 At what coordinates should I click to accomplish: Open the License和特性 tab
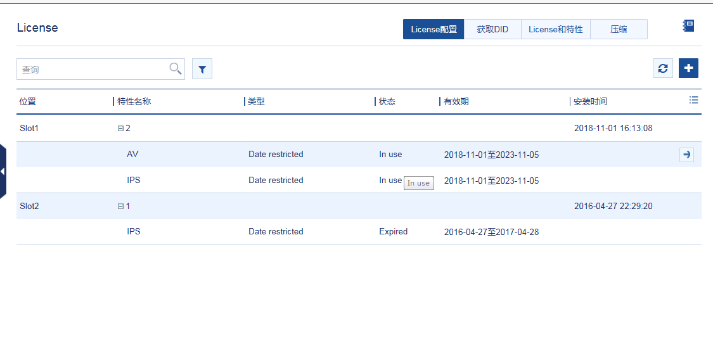555,29
